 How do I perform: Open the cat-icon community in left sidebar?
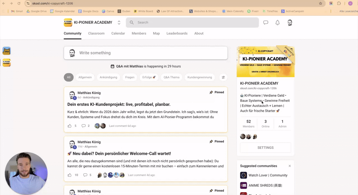[x=6, y=51]
